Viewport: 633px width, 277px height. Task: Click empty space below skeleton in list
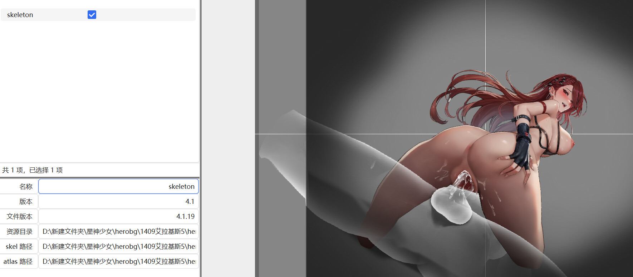pyautogui.click(x=99, y=89)
